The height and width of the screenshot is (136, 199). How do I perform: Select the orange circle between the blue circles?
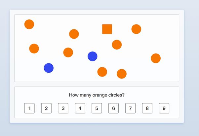(x=68, y=52)
